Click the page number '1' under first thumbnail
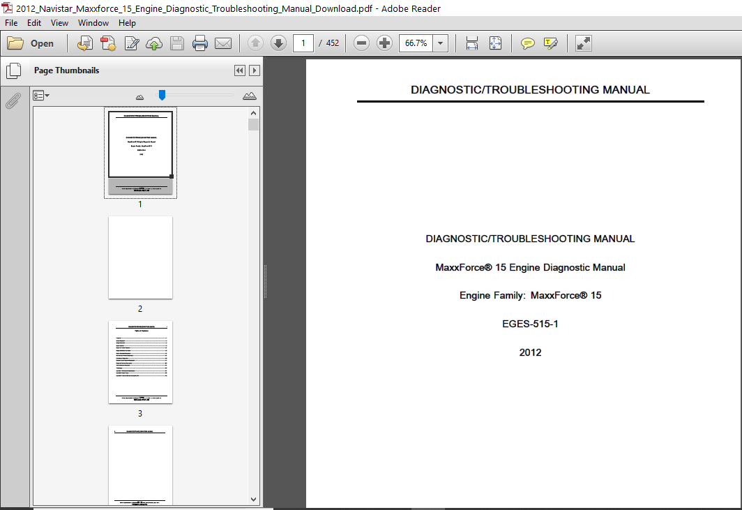 (x=140, y=204)
